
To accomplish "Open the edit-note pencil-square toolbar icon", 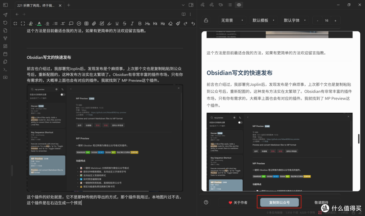I will click(102, 24).
